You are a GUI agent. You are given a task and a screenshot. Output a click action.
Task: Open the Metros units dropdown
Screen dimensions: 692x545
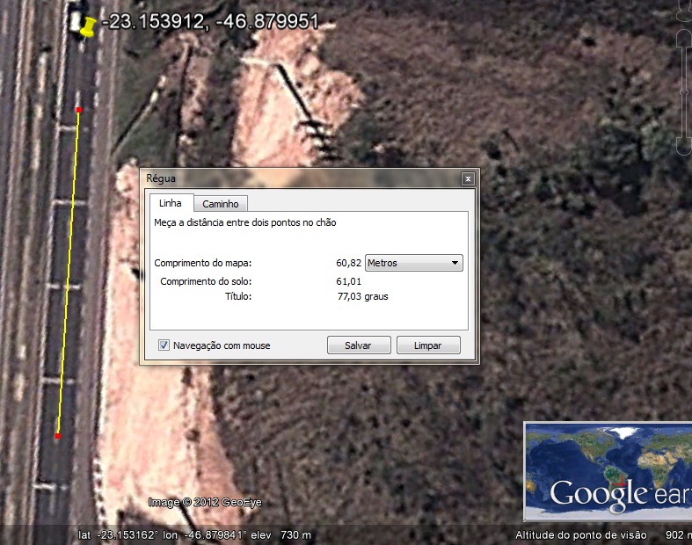pos(413,263)
